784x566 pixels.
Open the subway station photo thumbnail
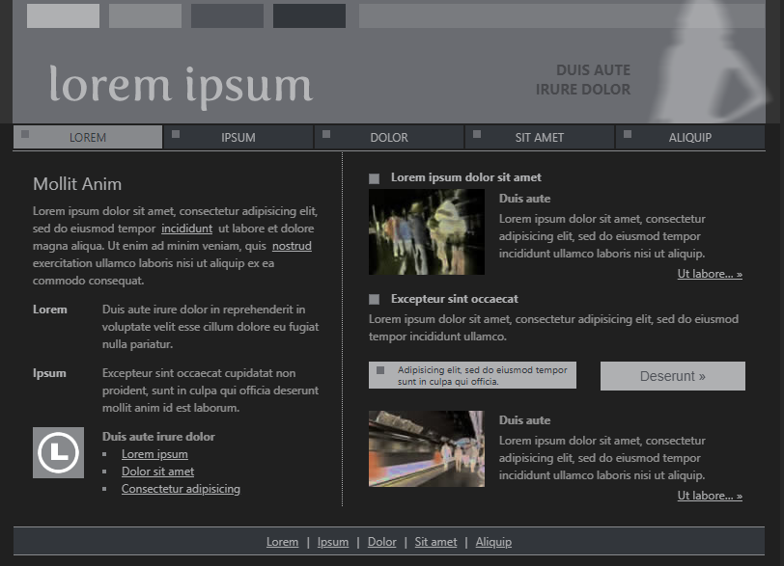[x=426, y=449]
